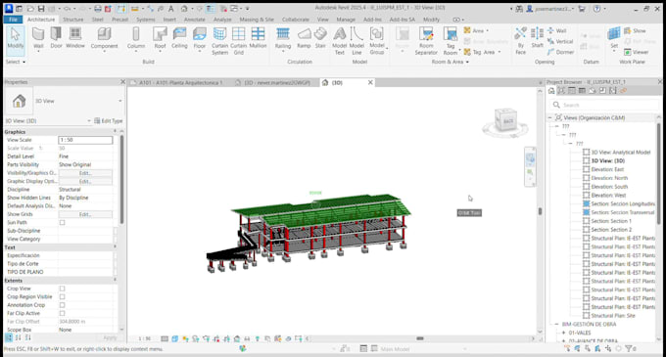666x357 pixels.
Task: Open the Set work plane tool
Action: click(614, 38)
